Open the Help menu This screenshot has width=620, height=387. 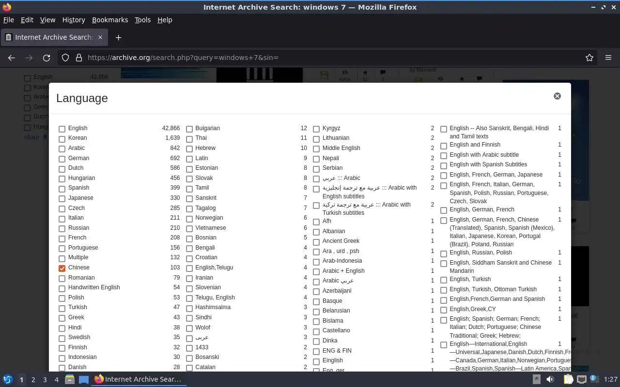(x=165, y=20)
